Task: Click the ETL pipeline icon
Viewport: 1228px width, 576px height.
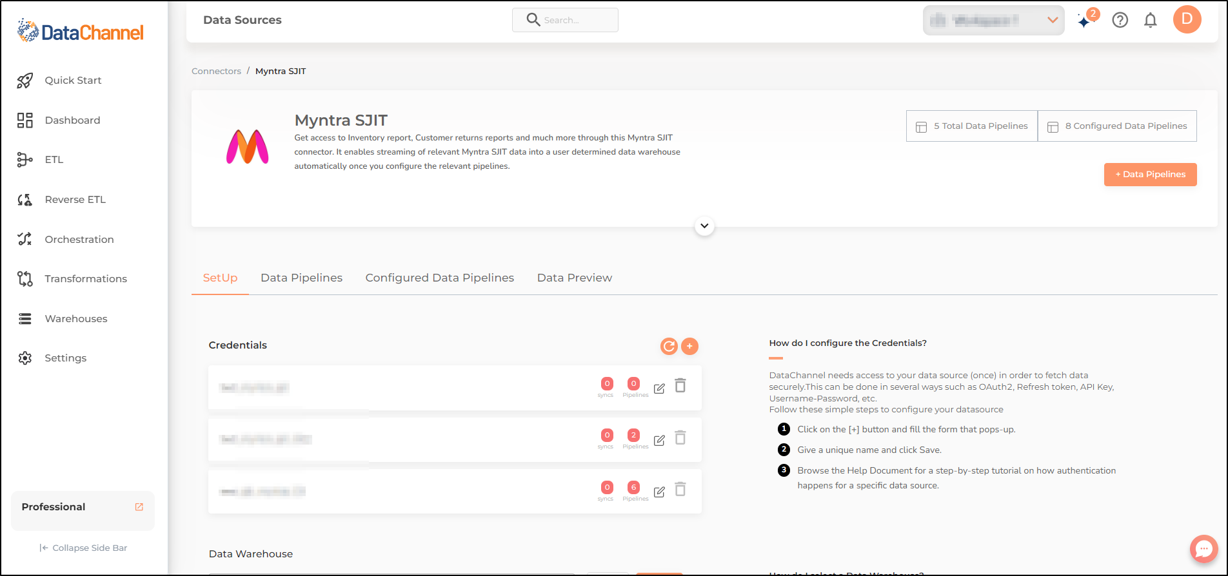Action: click(x=25, y=160)
